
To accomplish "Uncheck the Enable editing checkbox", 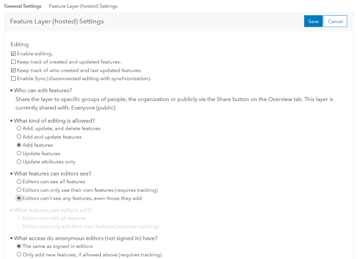I will click(14, 54).
